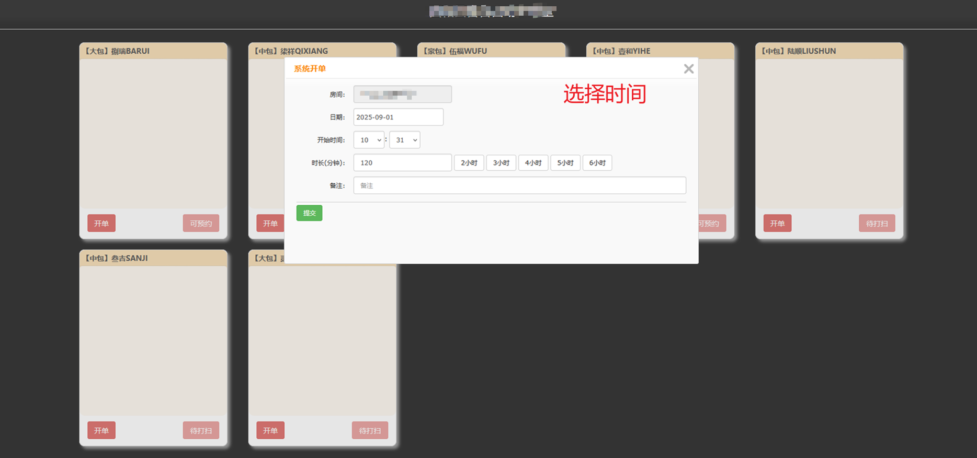Viewport: 977px width, 458px height.
Task: Click 待打扫 on the 叁吉SANJI card
Action: [201, 431]
